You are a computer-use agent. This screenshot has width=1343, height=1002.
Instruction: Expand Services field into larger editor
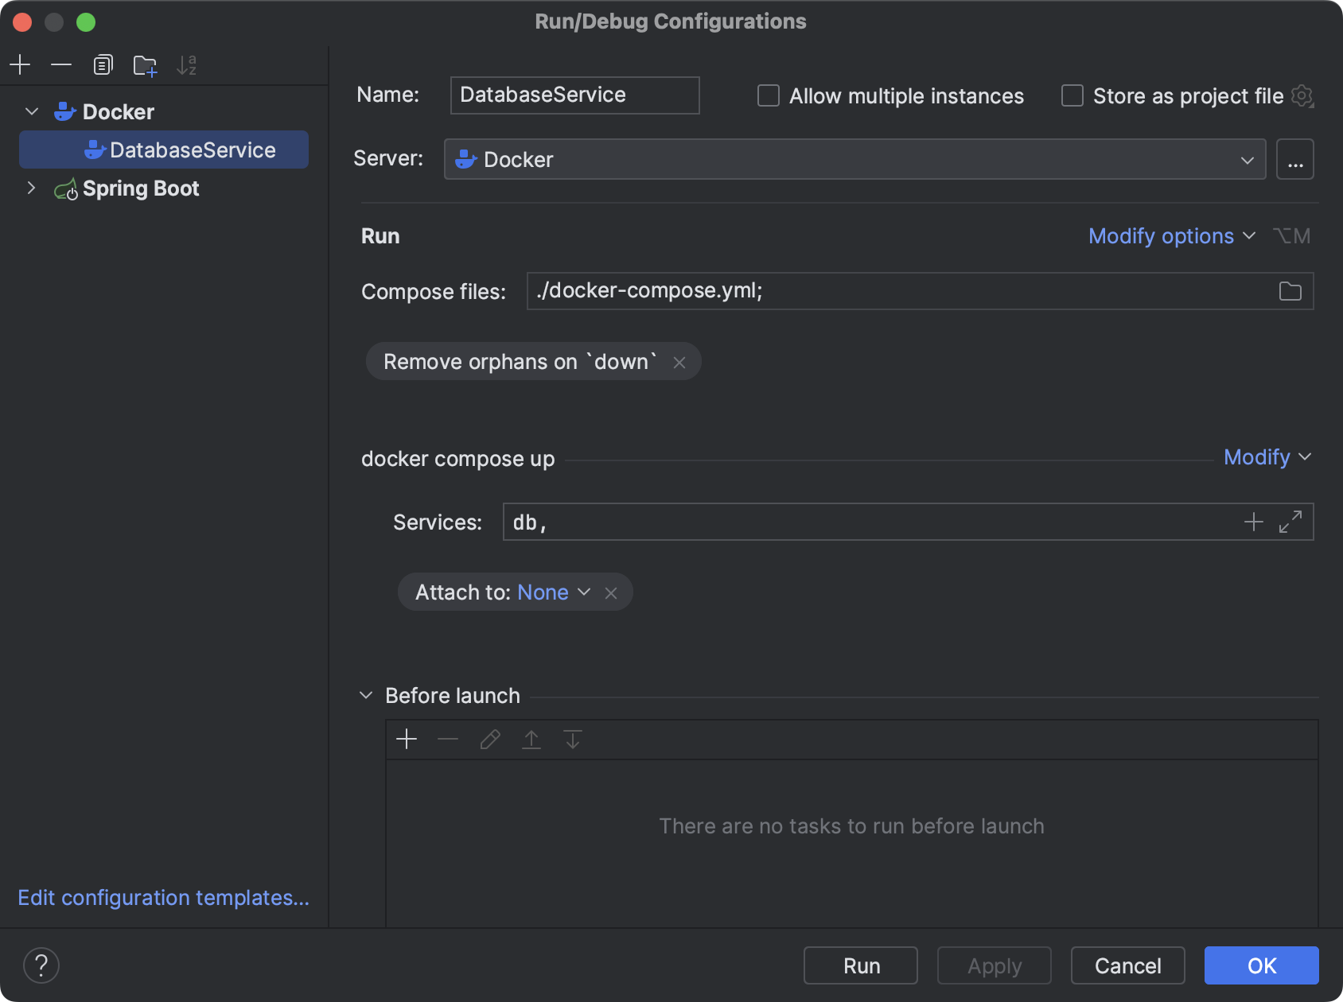[x=1291, y=522]
